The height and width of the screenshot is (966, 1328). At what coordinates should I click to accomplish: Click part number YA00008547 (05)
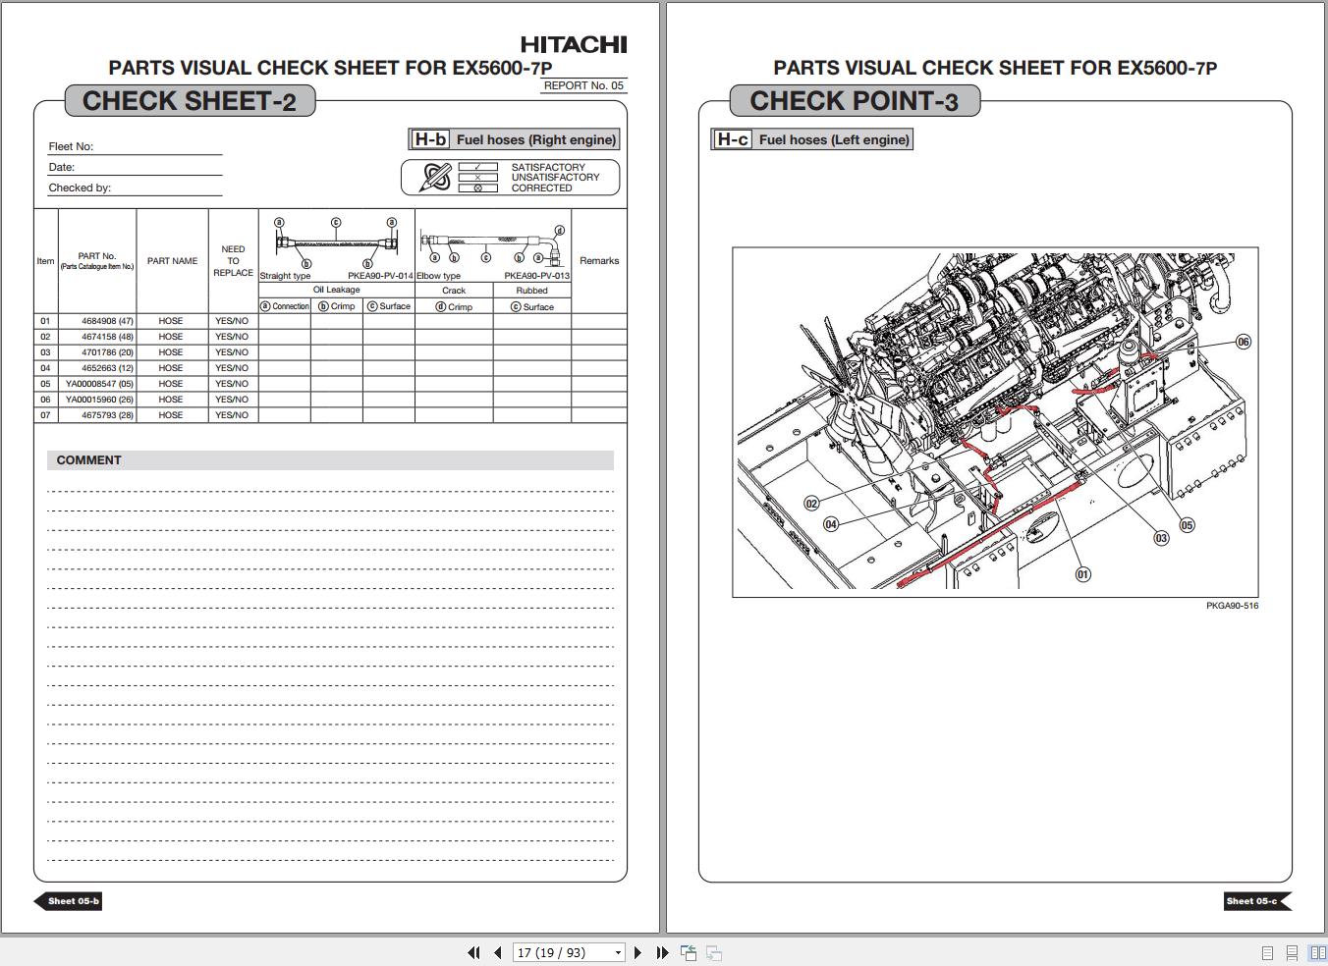(99, 384)
